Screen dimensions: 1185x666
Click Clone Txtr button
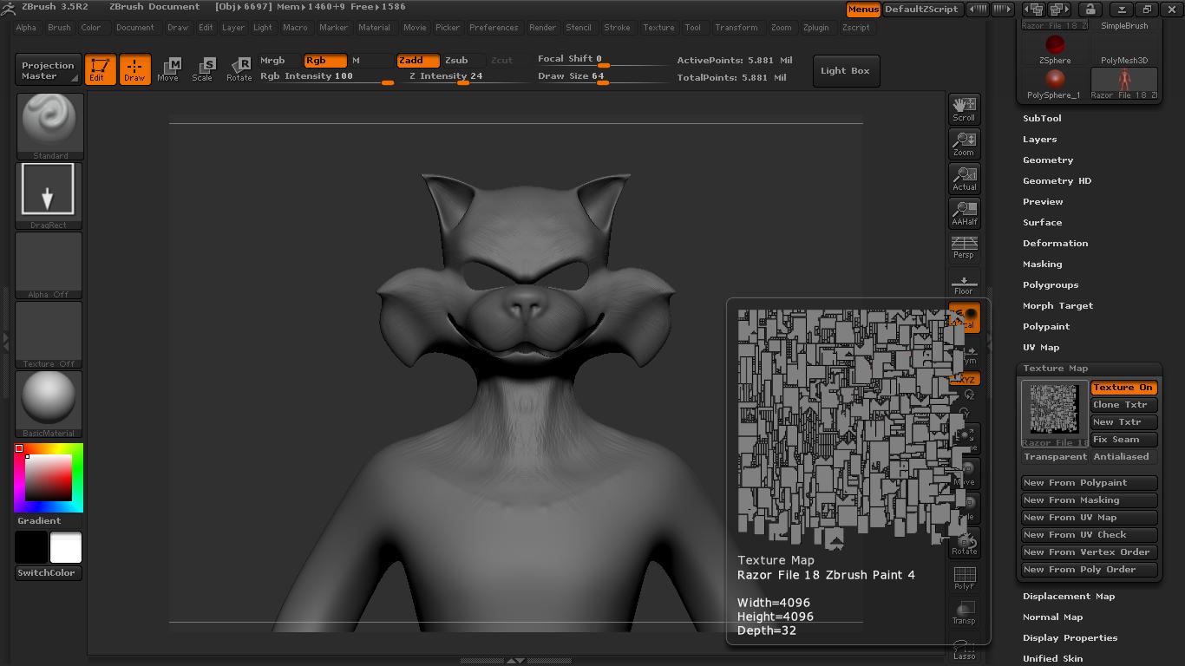click(1123, 405)
